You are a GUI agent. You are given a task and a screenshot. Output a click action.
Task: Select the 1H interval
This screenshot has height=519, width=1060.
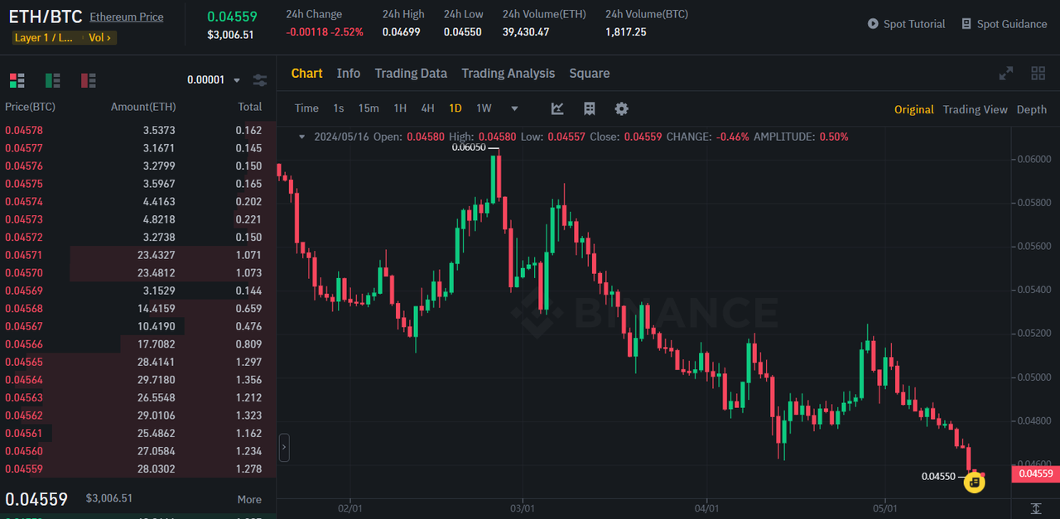pos(400,108)
